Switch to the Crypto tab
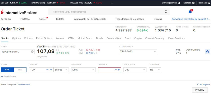Viewport: 211px width, 95px height. click(x=138, y=38)
